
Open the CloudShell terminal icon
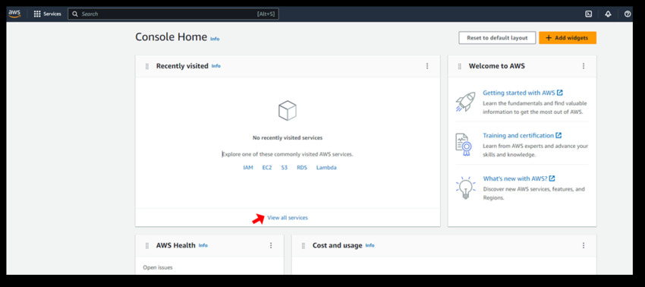point(589,14)
